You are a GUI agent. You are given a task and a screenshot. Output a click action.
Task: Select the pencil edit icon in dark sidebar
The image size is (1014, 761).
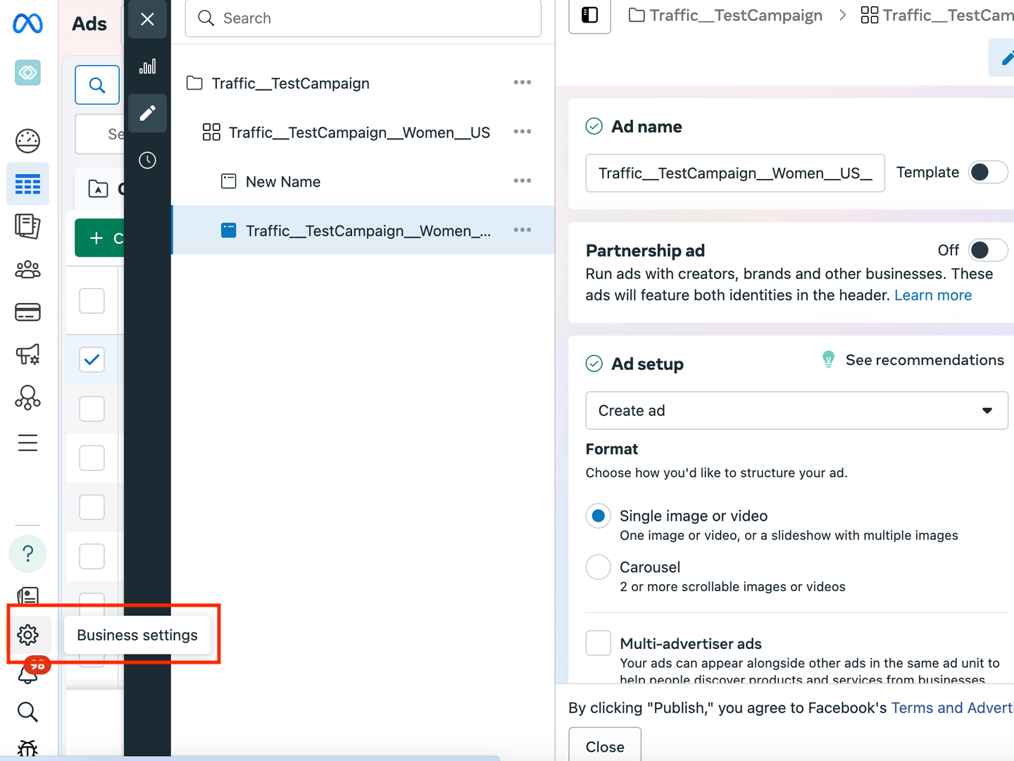(147, 113)
